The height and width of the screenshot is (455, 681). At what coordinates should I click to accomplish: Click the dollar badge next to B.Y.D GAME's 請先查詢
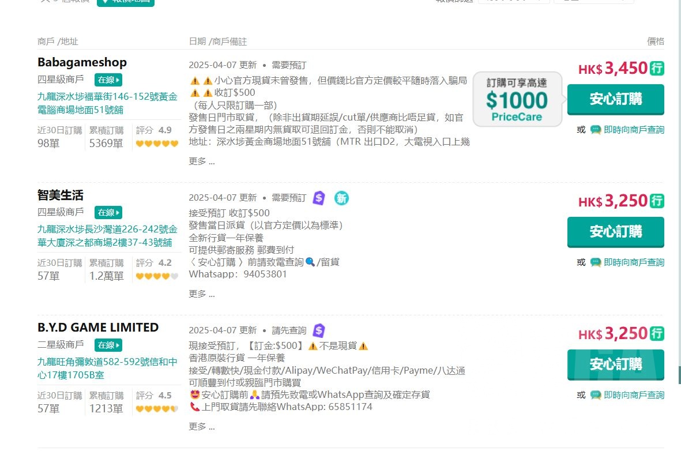(x=318, y=330)
